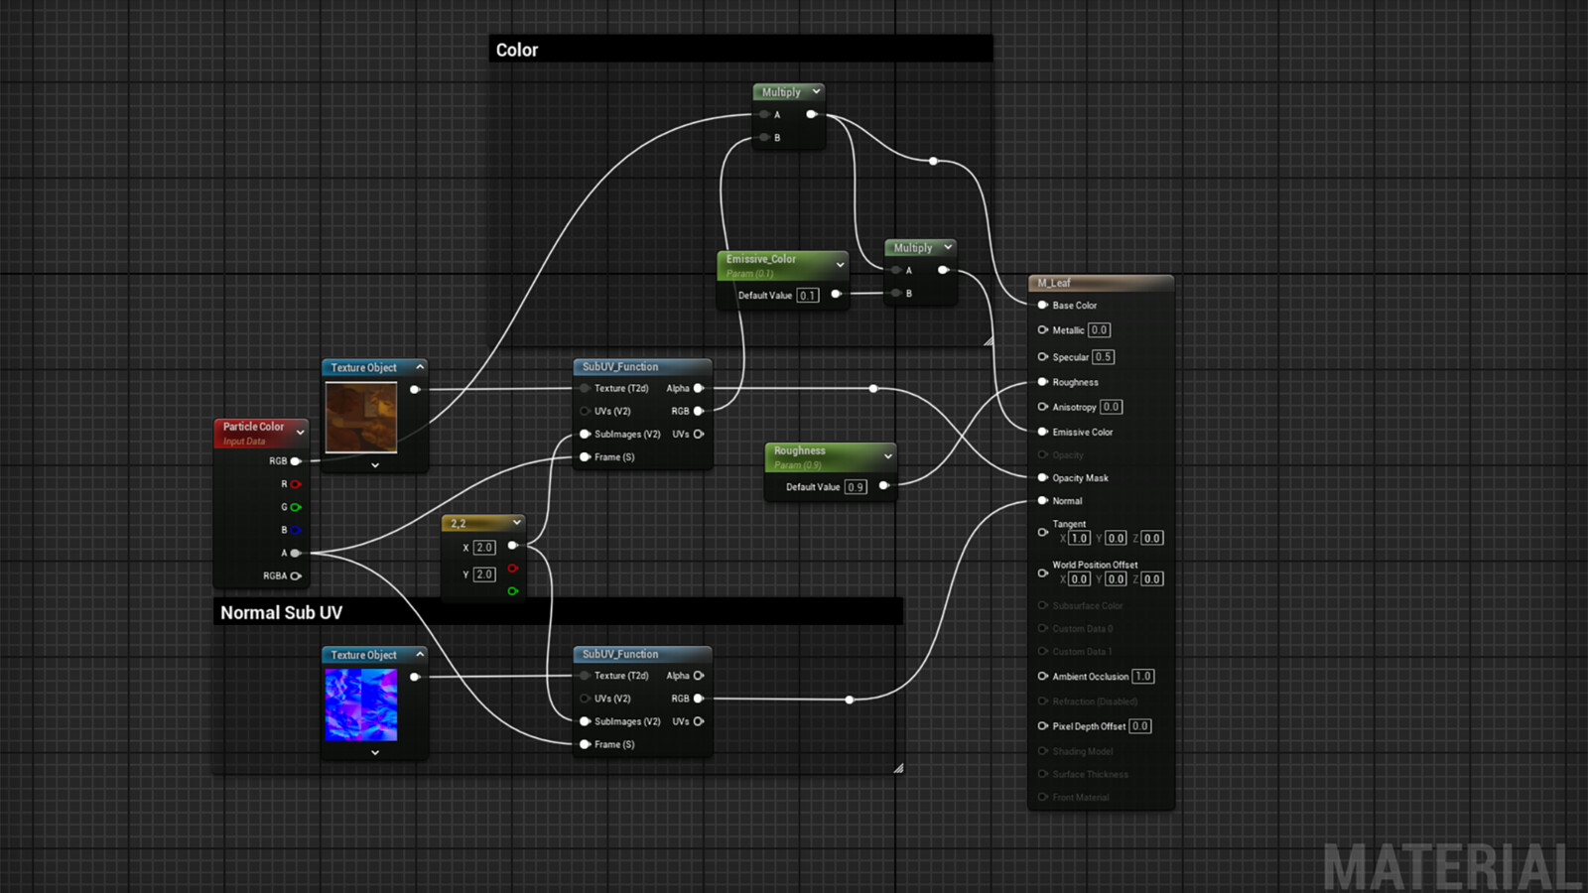This screenshot has width=1588, height=893.
Task: Click upper SubUV_Function Frame input pin
Action: coord(586,456)
